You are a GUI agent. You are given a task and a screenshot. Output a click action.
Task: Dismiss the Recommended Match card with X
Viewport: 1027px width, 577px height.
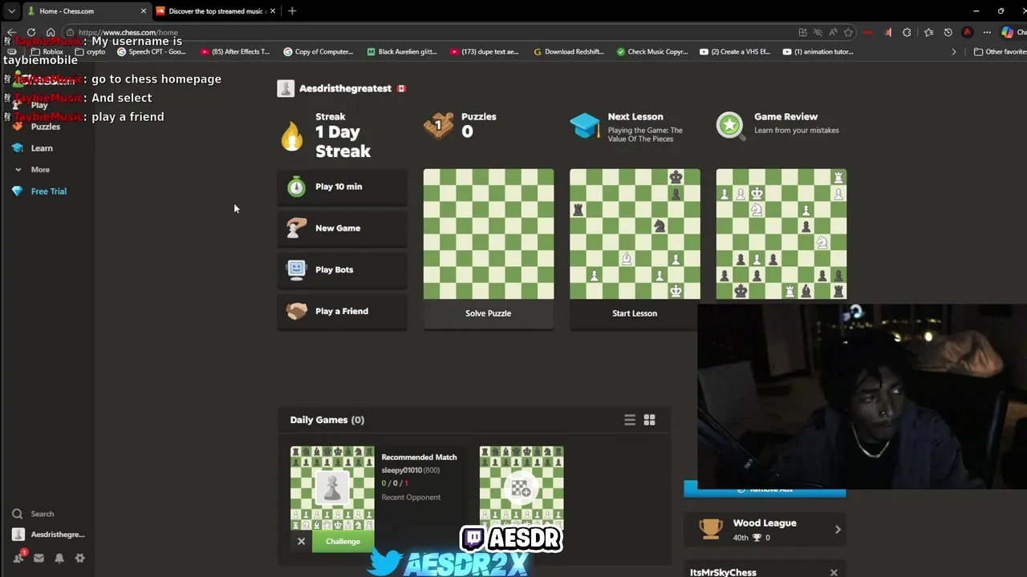[302, 542]
